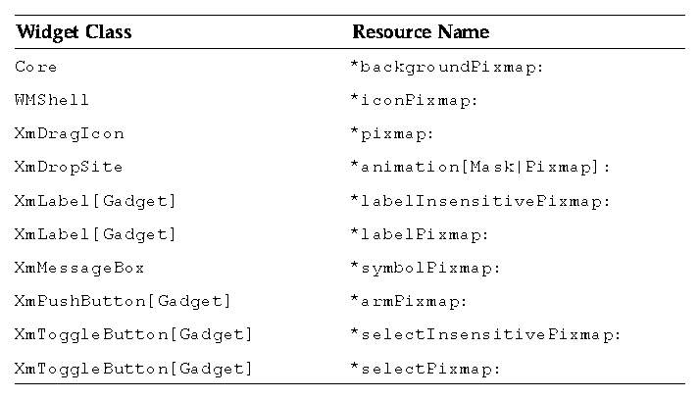This screenshot has width=700, height=399.
Task: Click the *animation[Mask|Pixmap]: resource text
Action: point(480,167)
